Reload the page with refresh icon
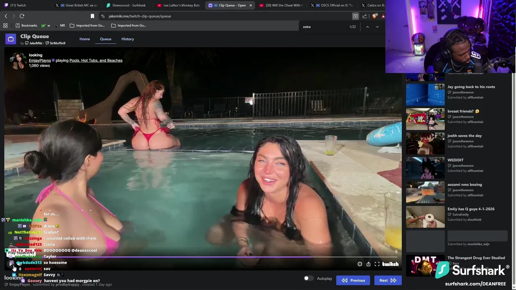516x290 pixels. 22,16
